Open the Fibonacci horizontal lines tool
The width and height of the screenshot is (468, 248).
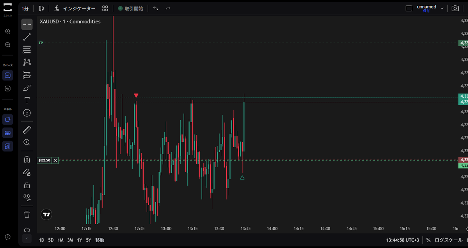(x=27, y=50)
